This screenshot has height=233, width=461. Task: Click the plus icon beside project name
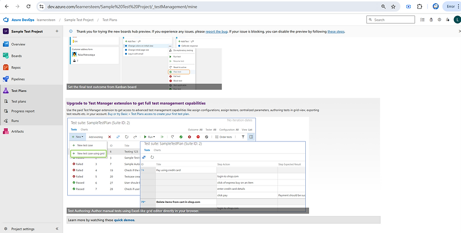pos(57,31)
